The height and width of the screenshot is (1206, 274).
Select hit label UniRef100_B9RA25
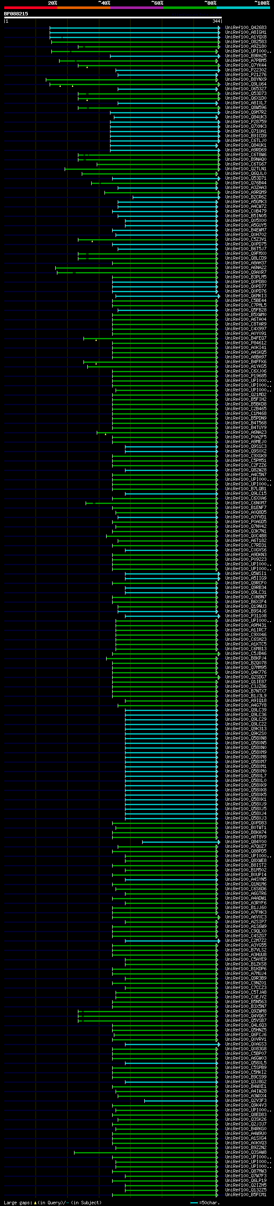click(246, 56)
